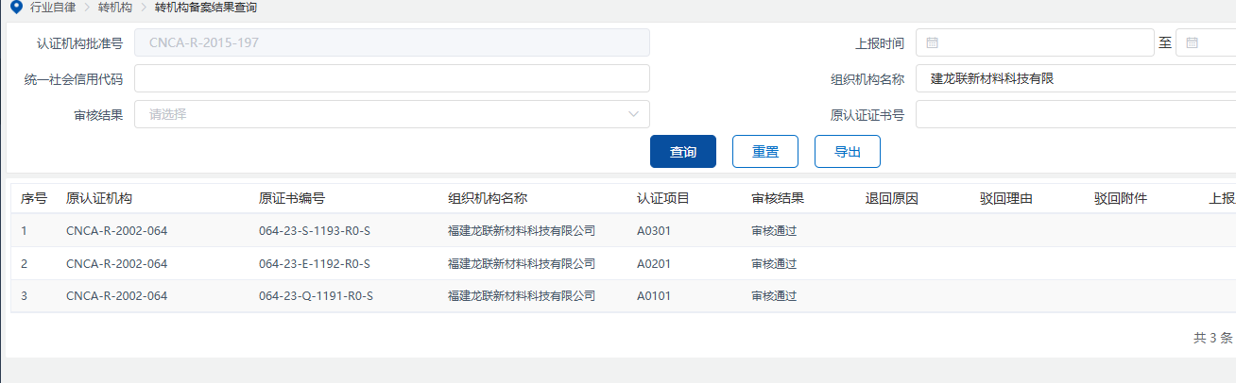The image size is (1236, 383).
Task: Click the location pin icon in breadcrumb
Action: [x=14, y=8]
